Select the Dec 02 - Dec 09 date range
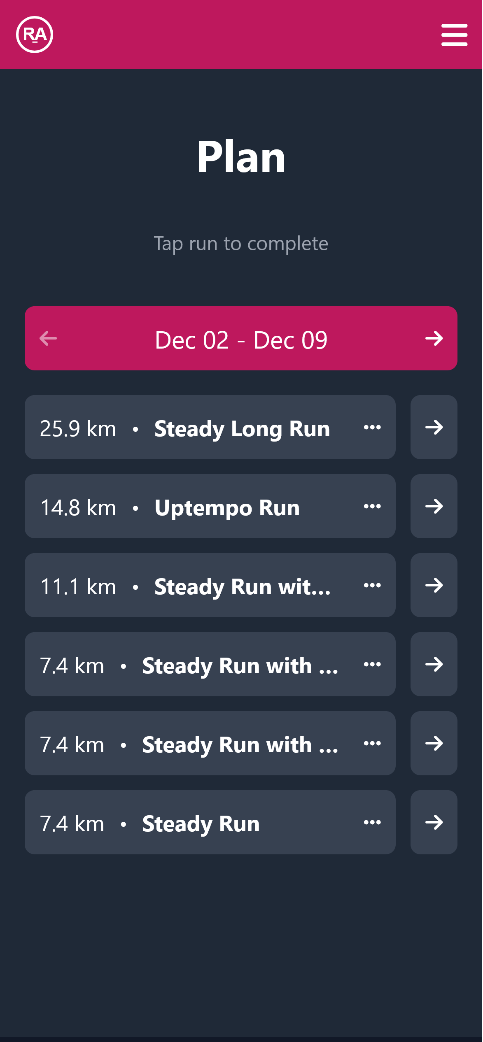Viewport: 483px width, 1042px height. coord(241,340)
